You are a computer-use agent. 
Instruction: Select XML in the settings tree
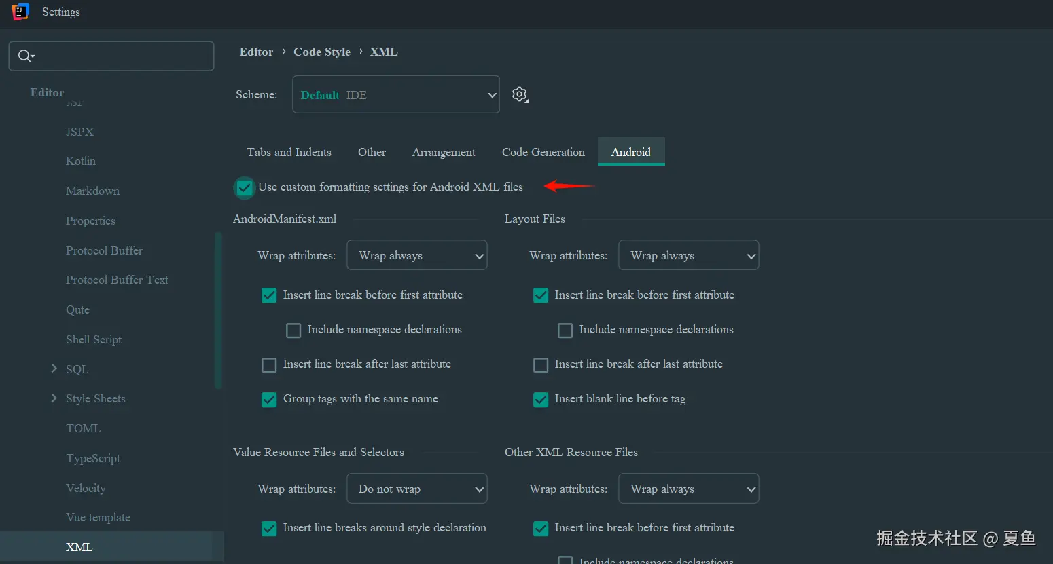pyautogui.click(x=79, y=547)
